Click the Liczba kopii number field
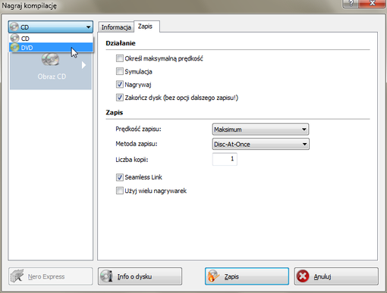Image resolution: width=387 pixels, height=293 pixels. coord(225,159)
